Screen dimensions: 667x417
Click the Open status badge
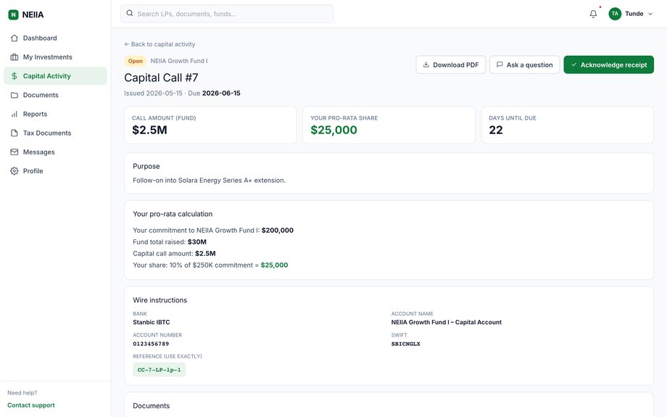point(136,61)
